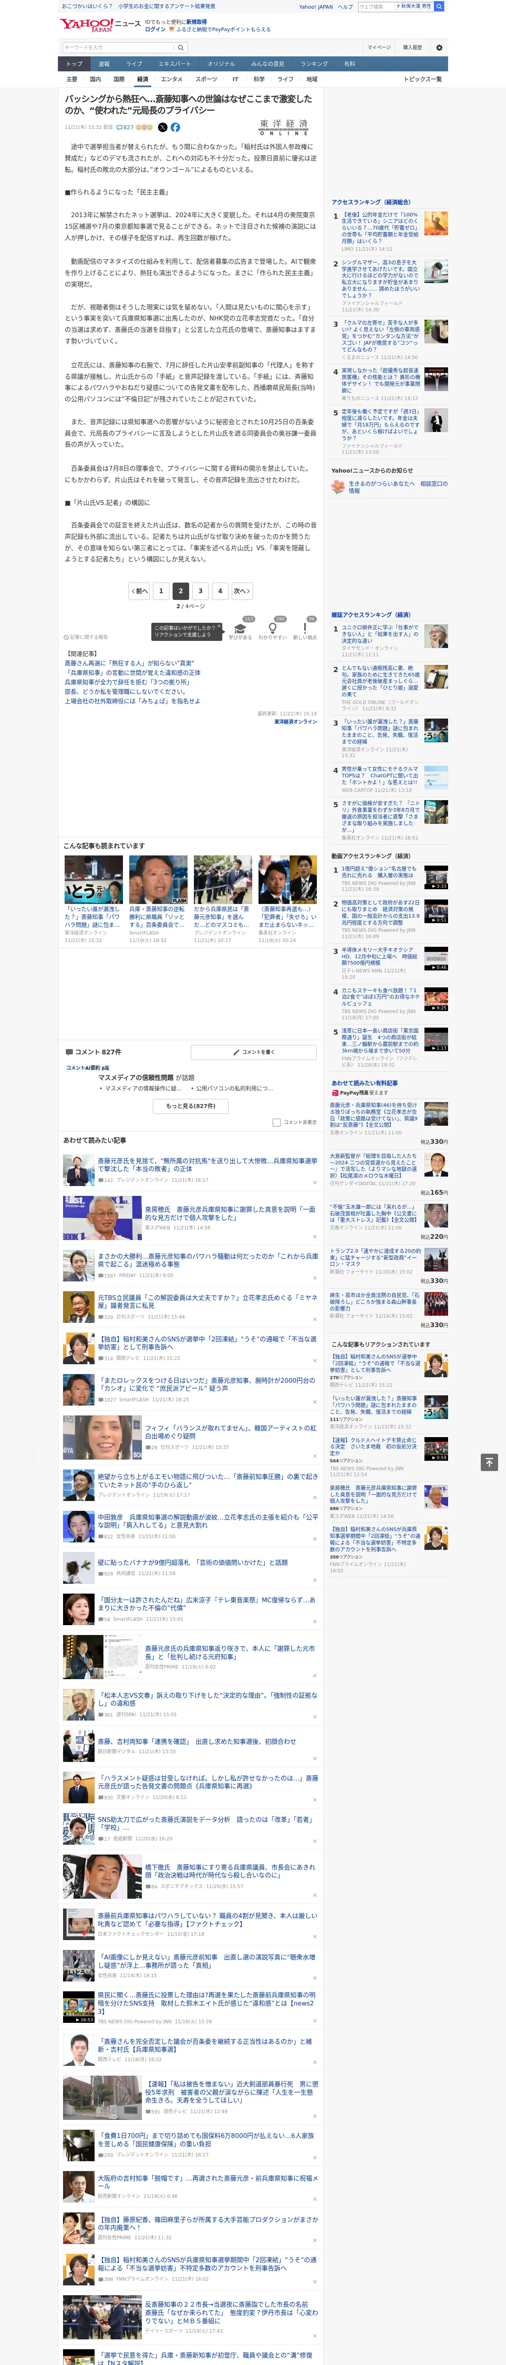
Task: Click the 新しい視点 exclamation reaction
Action: coord(305,629)
